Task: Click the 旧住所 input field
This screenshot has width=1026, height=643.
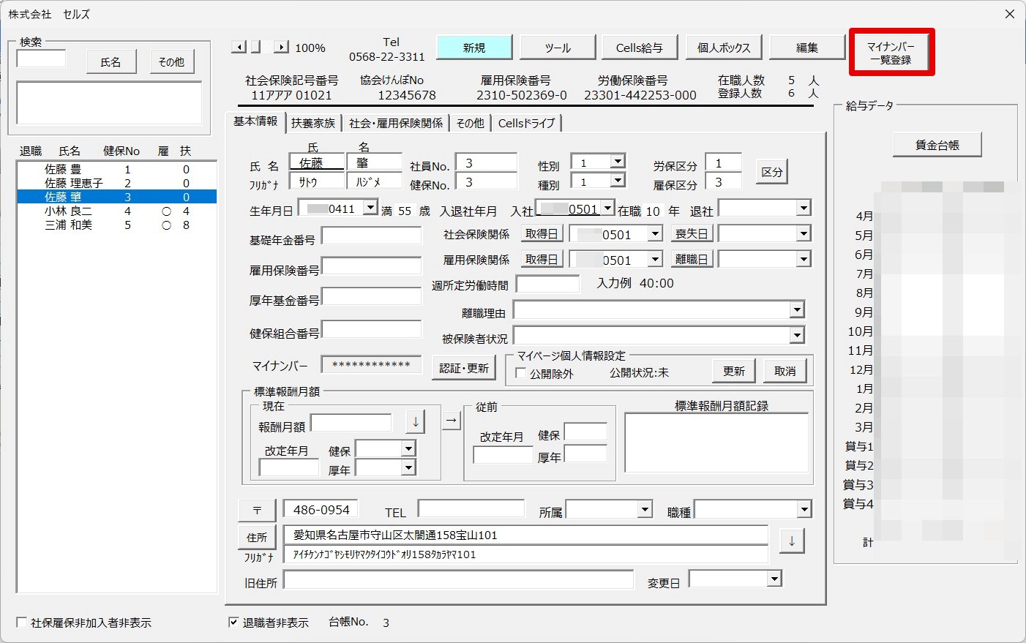Action: click(458, 580)
